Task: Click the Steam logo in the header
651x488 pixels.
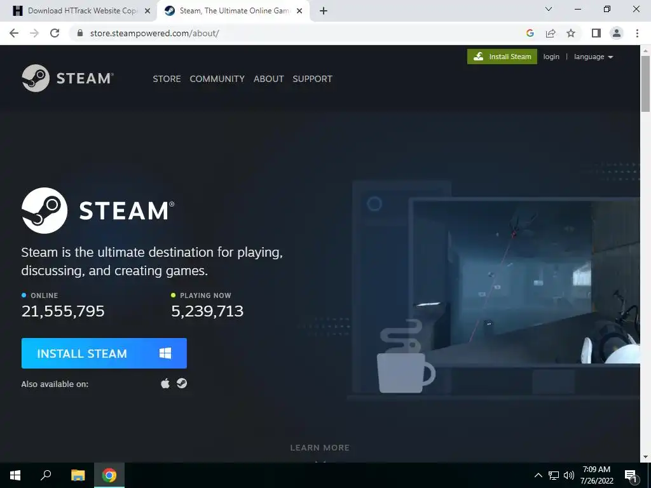Action: (67, 78)
